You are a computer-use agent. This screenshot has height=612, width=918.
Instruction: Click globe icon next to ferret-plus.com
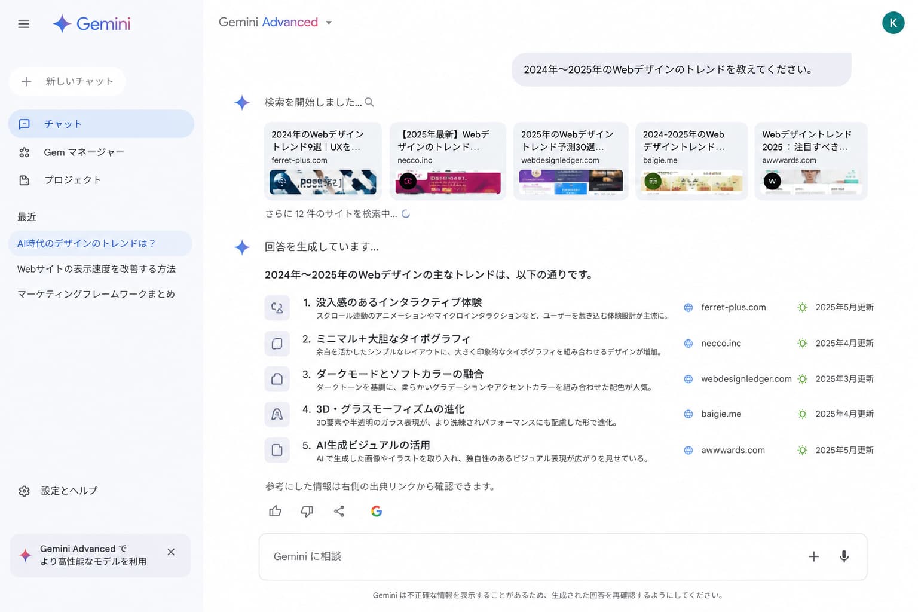[x=688, y=307]
